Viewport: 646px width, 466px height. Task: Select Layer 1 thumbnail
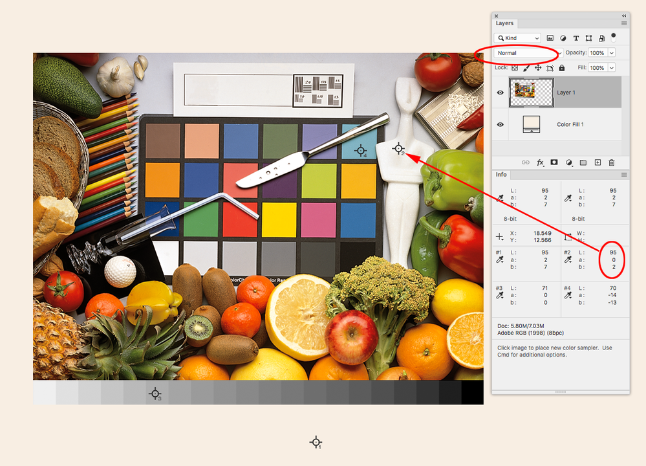tap(532, 93)
